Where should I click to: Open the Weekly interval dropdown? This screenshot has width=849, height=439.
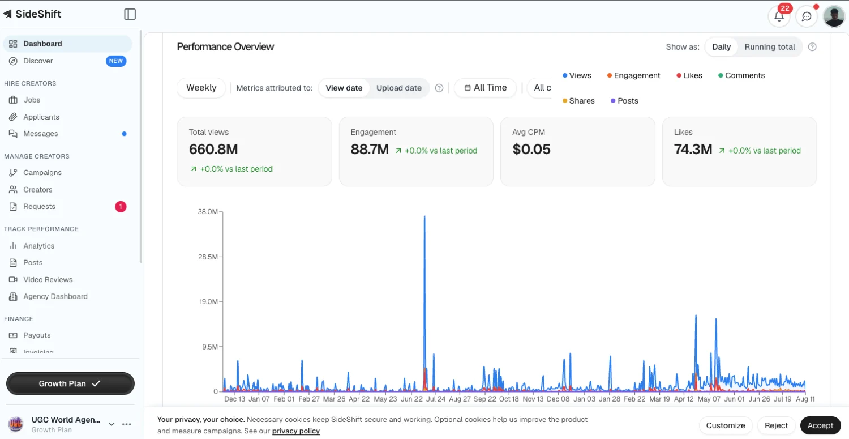201,88
